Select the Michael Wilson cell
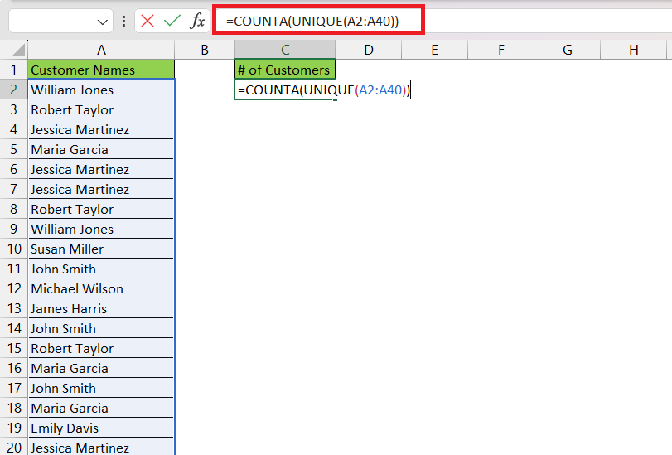This screenshot has height=455, width=672. (x=101, y=288)
